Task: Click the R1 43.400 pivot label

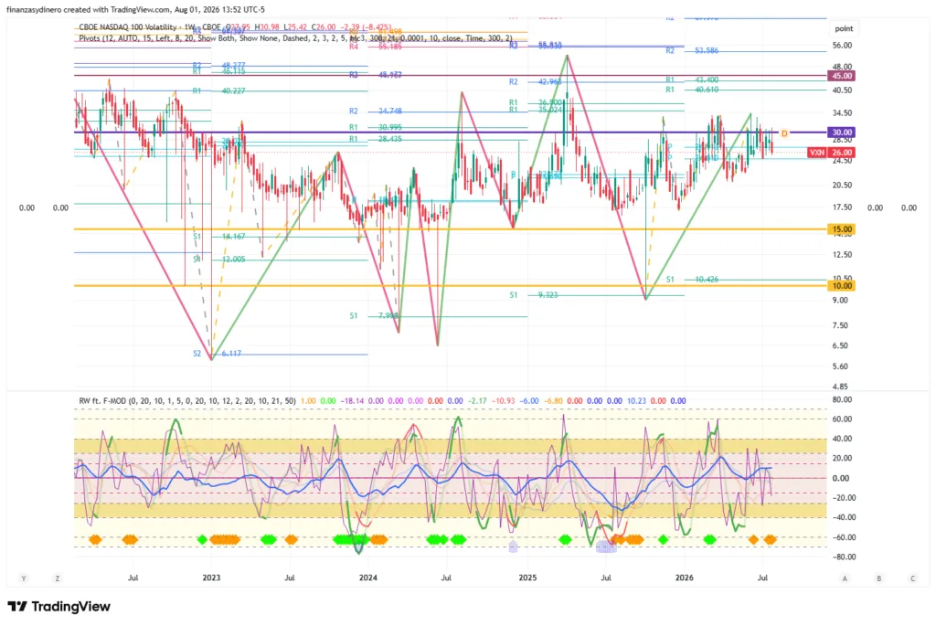Action: tap(693, 80)
